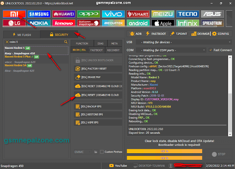Click the upper 100% progress bar
235x169 pixels.
(164, 151)
